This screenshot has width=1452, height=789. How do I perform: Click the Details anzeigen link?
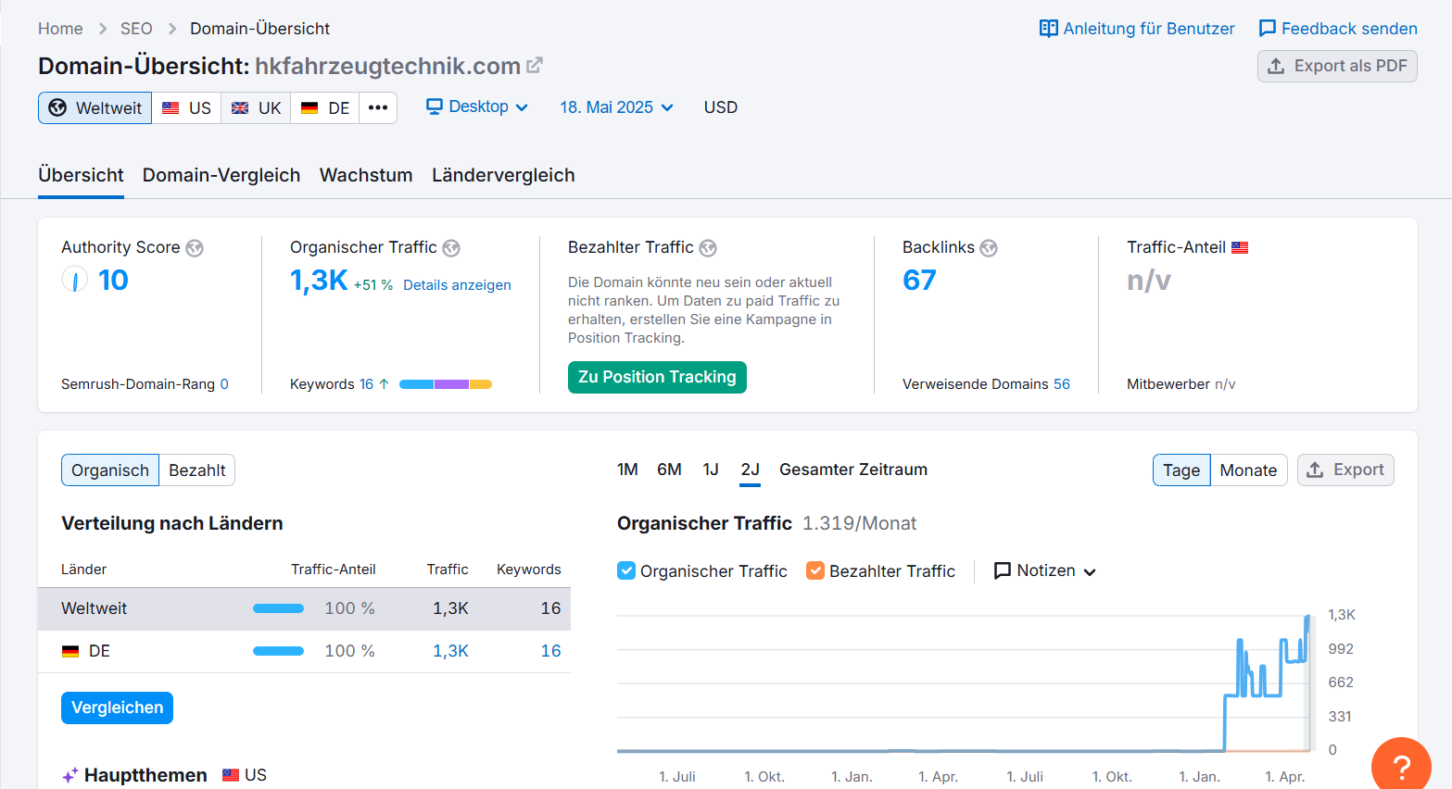457,285
